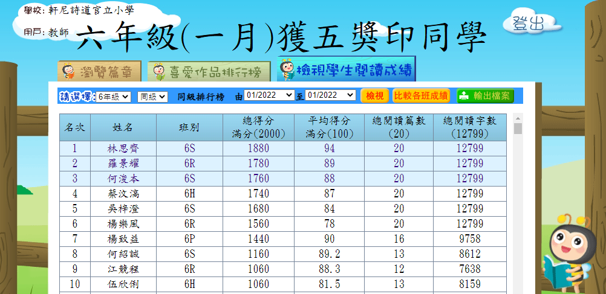Viewport: 606px width, 294px height.
Task: Click student name 何浚本 in row 3
Action: (x=122, y=179)
